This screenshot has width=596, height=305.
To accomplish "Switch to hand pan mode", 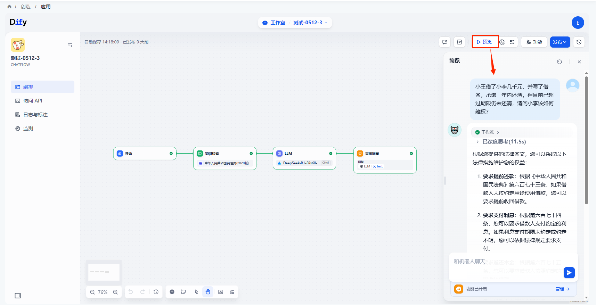I will click(x=208, y=292).
